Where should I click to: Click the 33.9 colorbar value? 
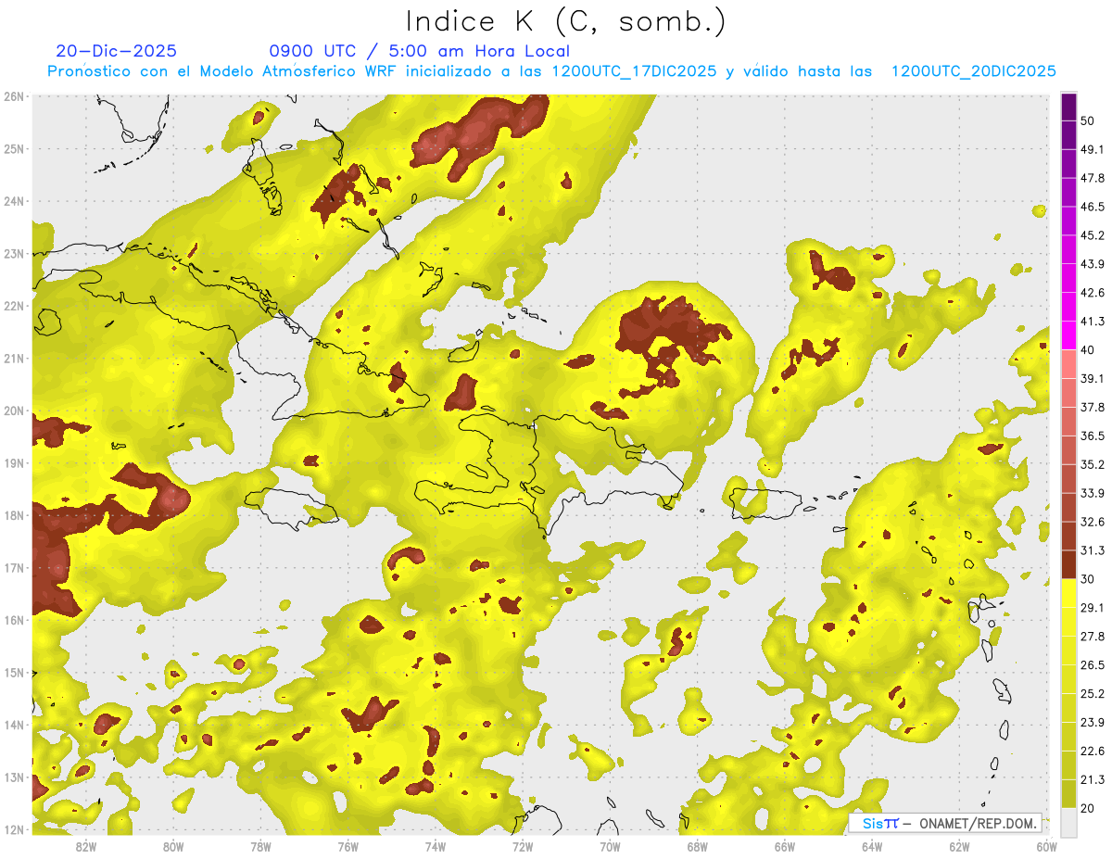(x=1093, y=493)
